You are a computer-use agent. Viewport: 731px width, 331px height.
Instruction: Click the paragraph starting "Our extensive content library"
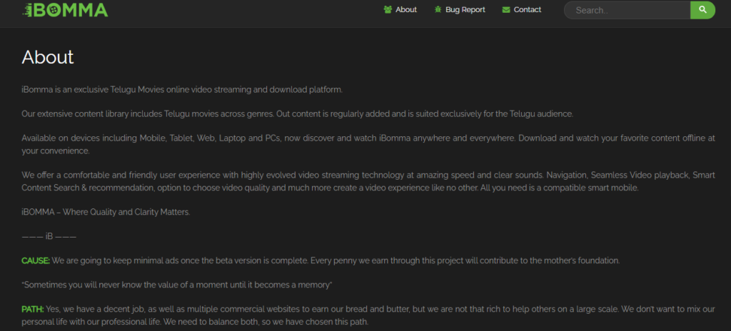pyautogui.click(x=298, y=113)
